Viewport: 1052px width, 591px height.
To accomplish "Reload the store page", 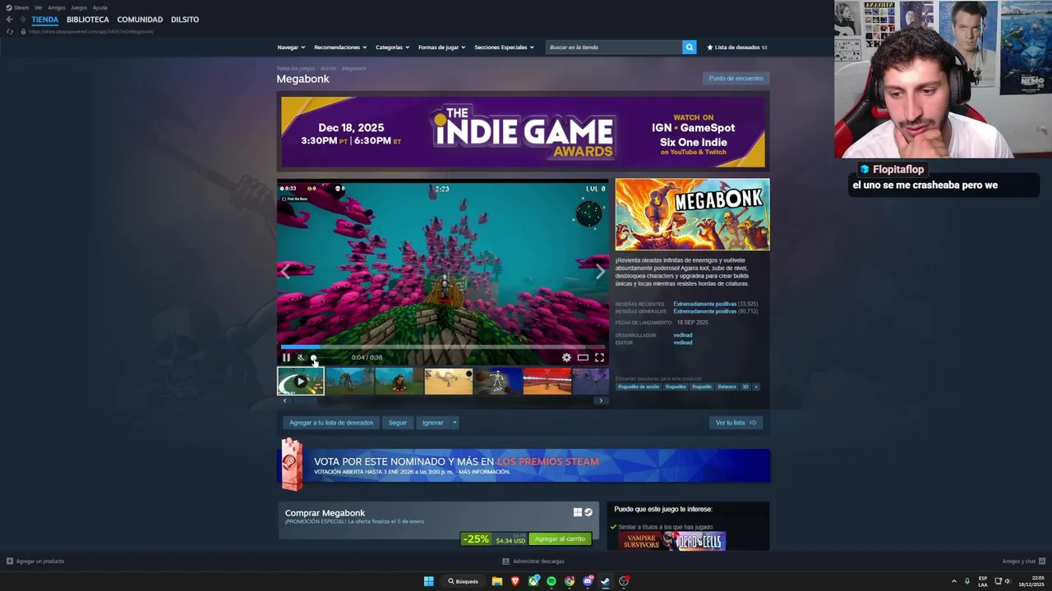I will coord(10,31).
